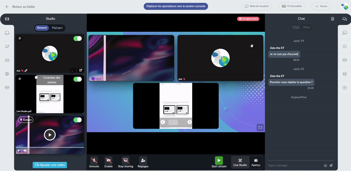
Task: Open the laptop icon in left sidebar
Action: coord(7,33)
